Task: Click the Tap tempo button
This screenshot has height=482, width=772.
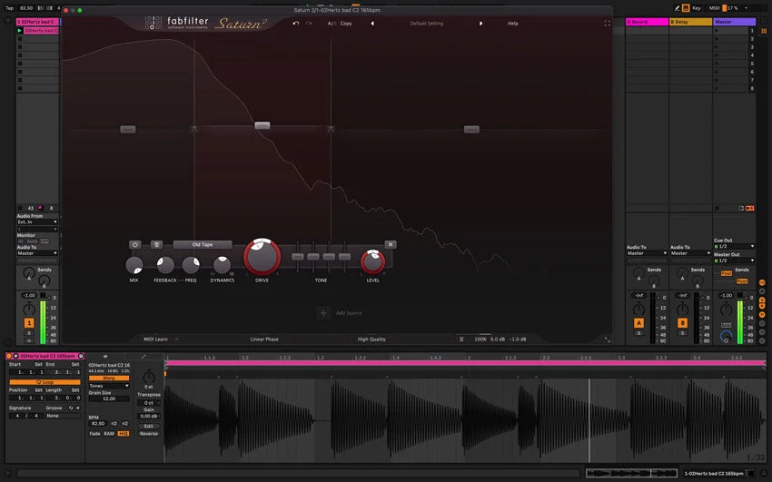Action: 9,8
